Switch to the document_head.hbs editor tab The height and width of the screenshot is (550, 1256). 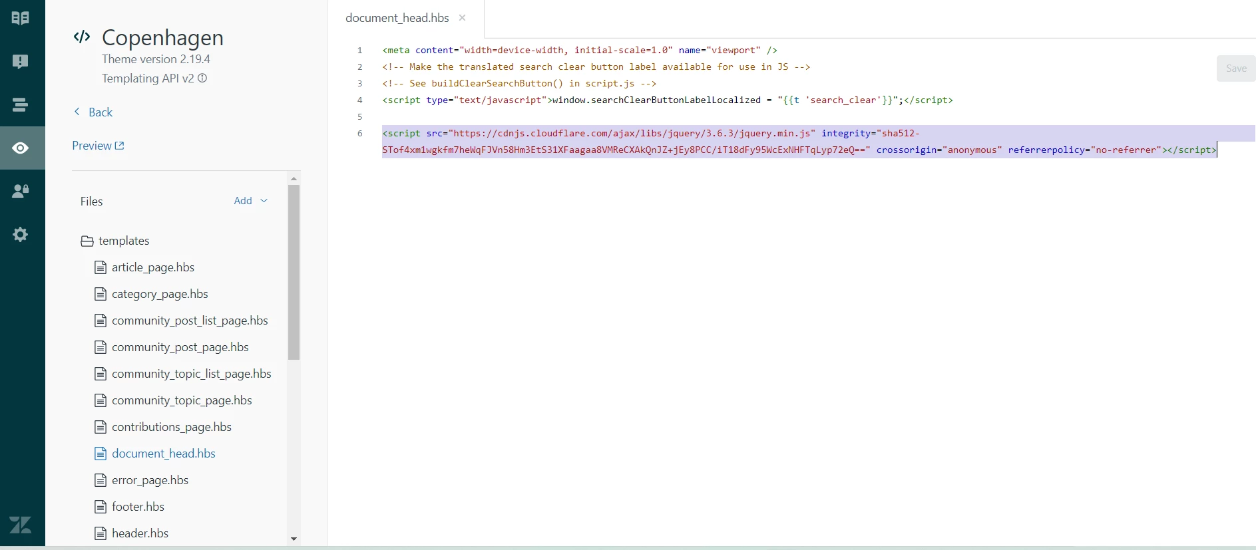click(x=397, y=18)
